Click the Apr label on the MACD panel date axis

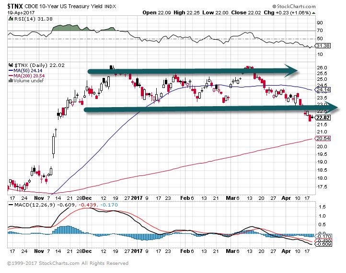click(286, 251)
